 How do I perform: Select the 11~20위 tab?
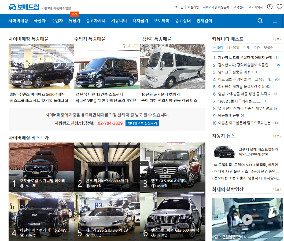pyautogui.click(x=233, y=48)
